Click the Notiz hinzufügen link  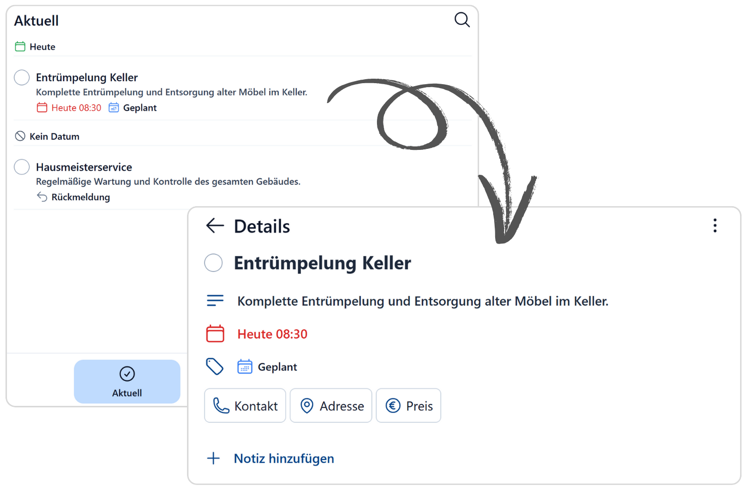(284, 458)
